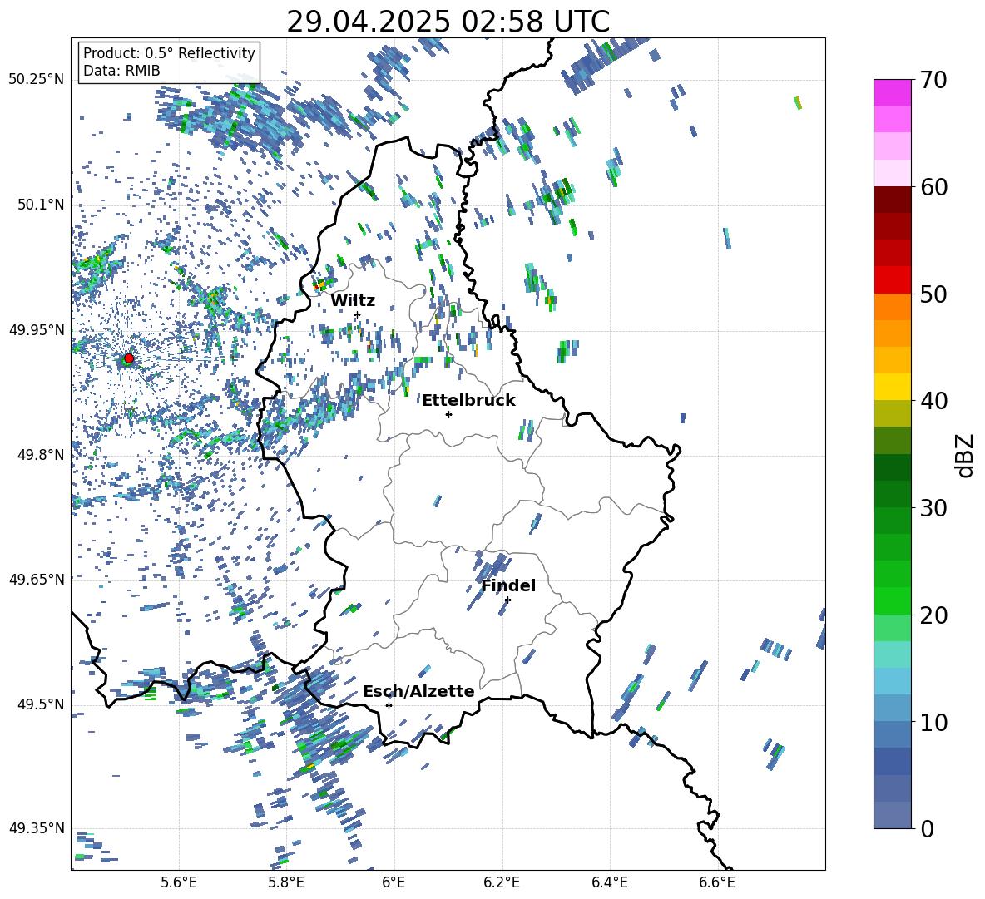Click the Findel station label
Viewport: 985px width, 899px height.
click(x=508, y=585)
